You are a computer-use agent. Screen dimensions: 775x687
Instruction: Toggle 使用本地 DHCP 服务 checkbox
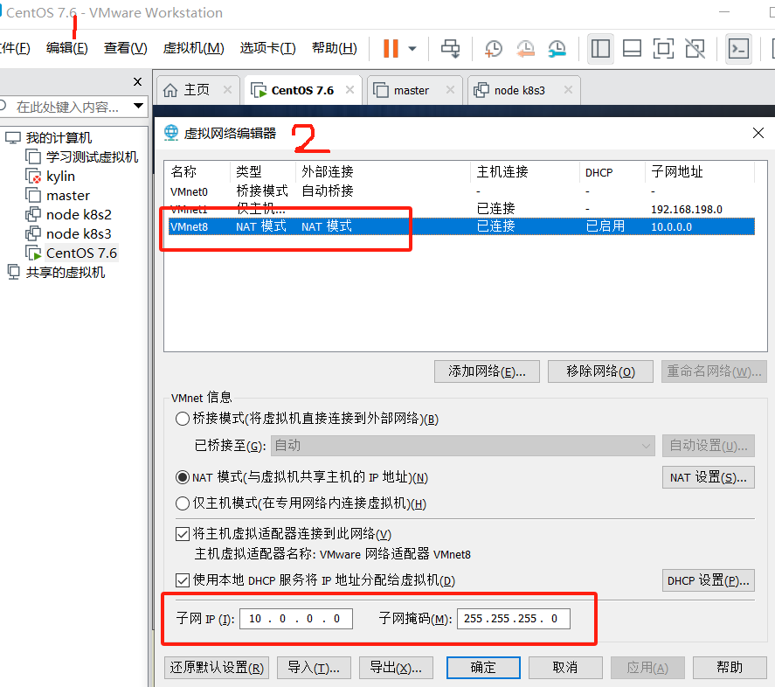[183, 580]
